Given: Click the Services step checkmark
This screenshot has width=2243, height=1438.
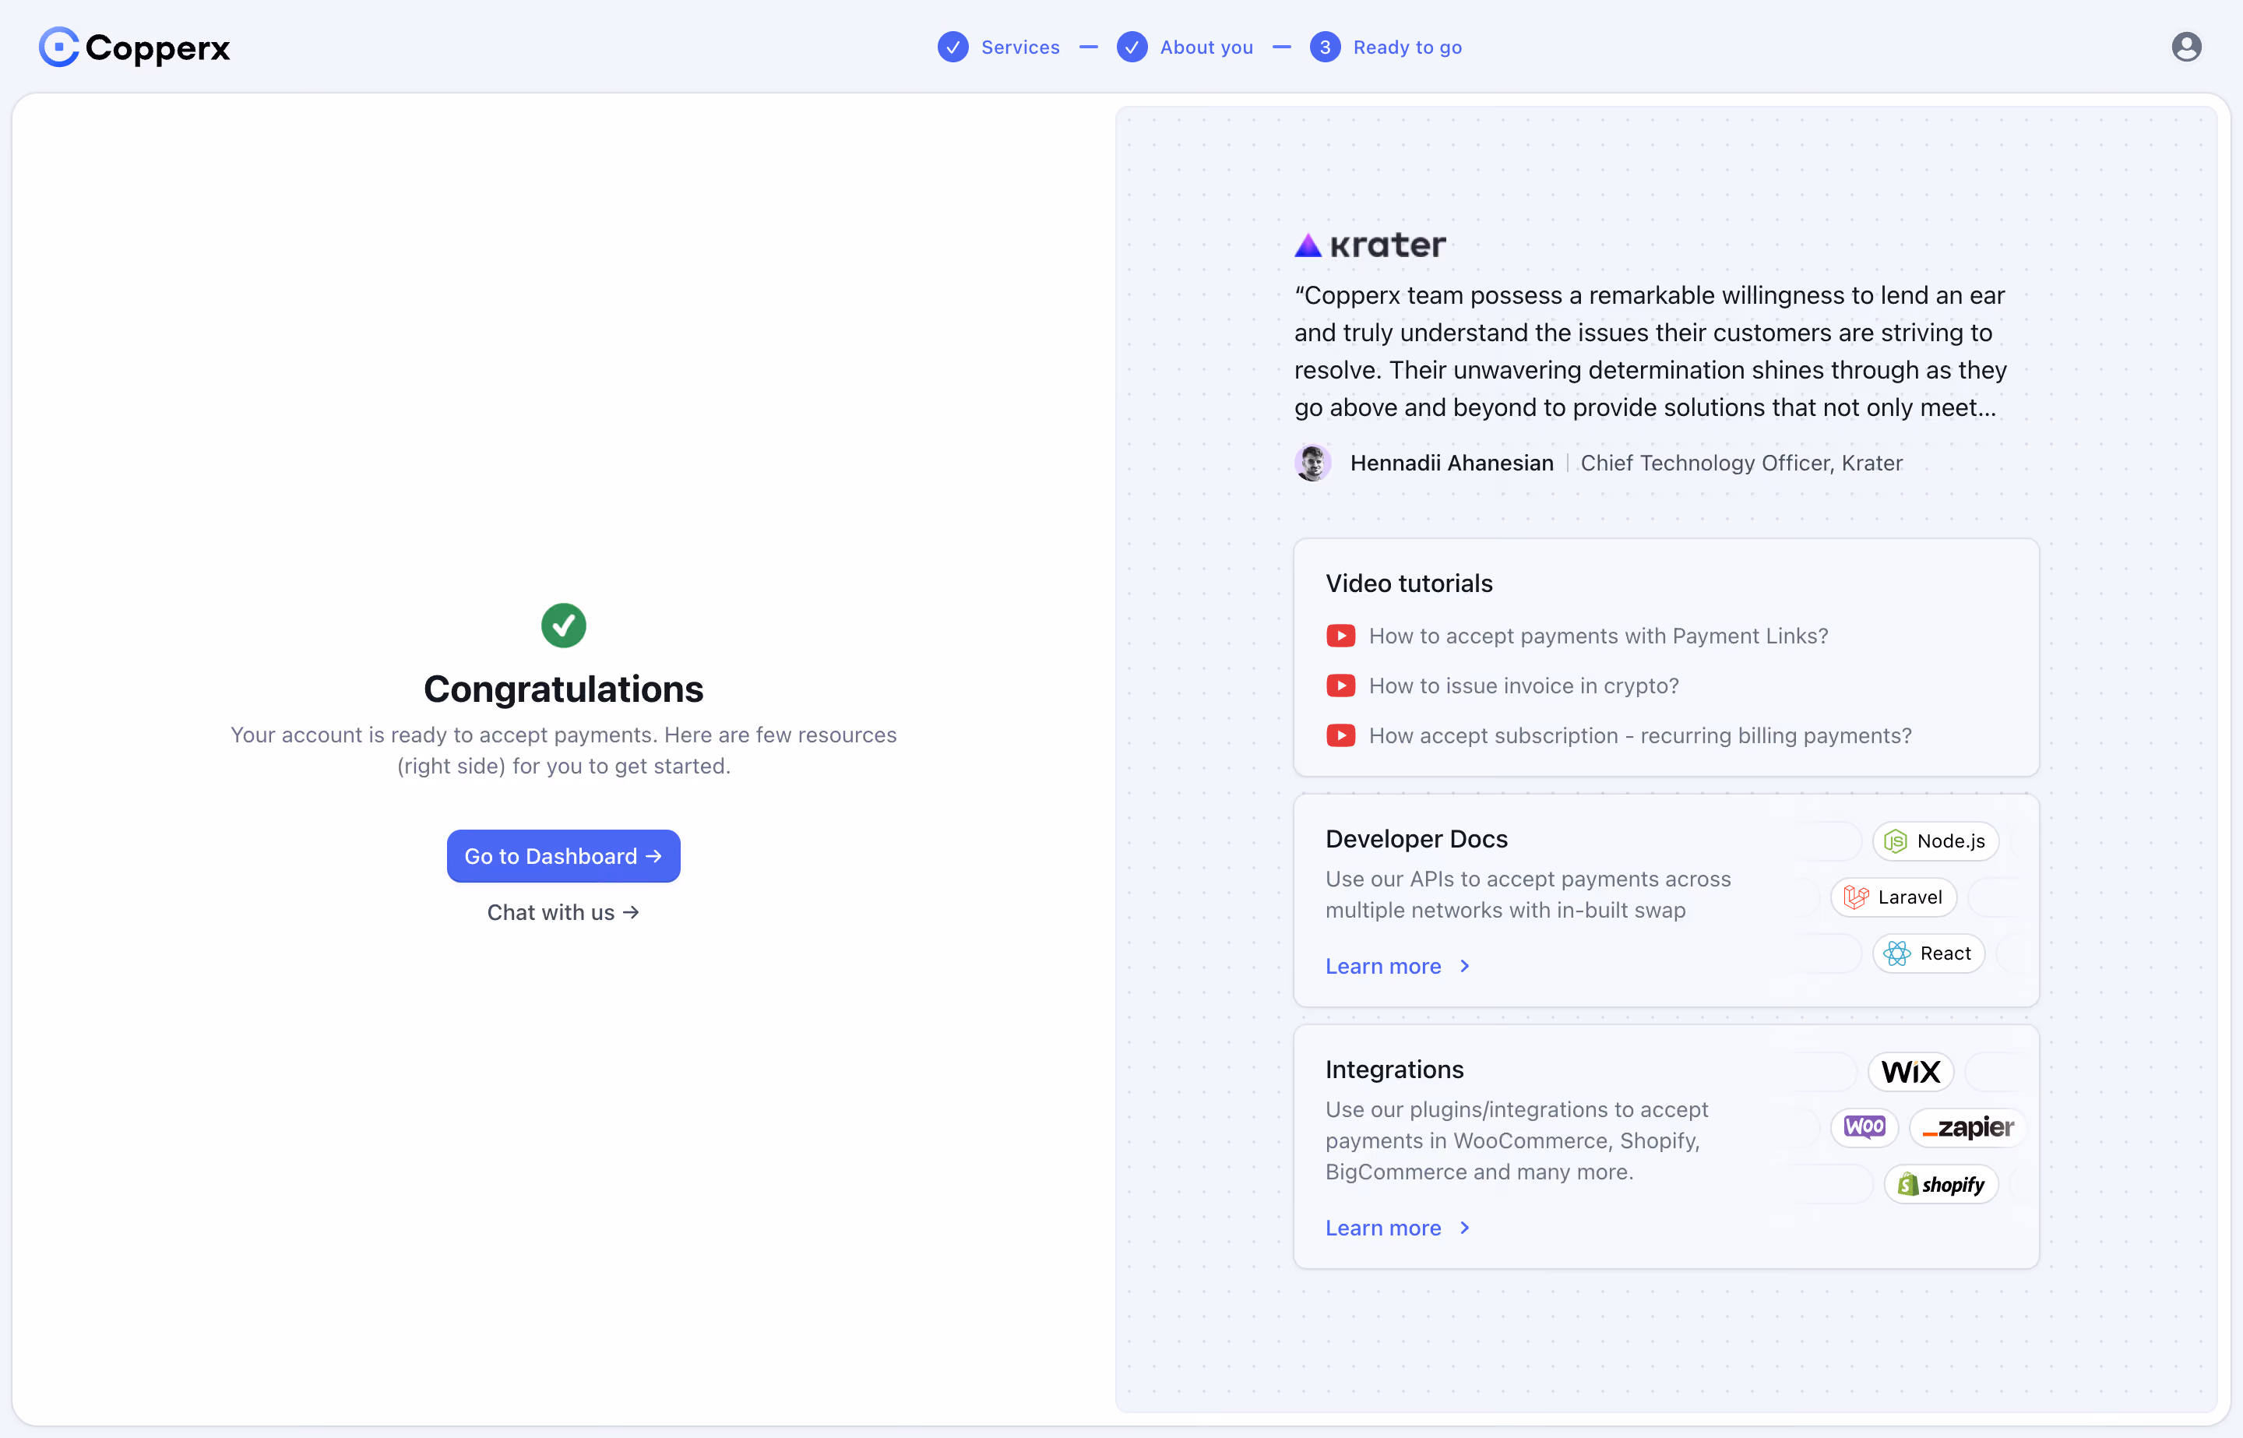Looking at the screenshot, I should 953,48.
